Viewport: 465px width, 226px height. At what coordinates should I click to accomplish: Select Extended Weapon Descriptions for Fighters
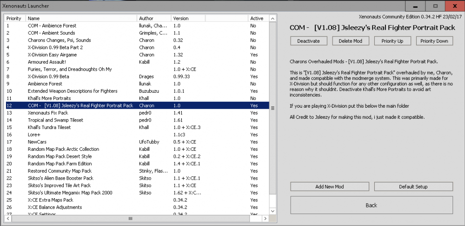[x=137, y=91]
